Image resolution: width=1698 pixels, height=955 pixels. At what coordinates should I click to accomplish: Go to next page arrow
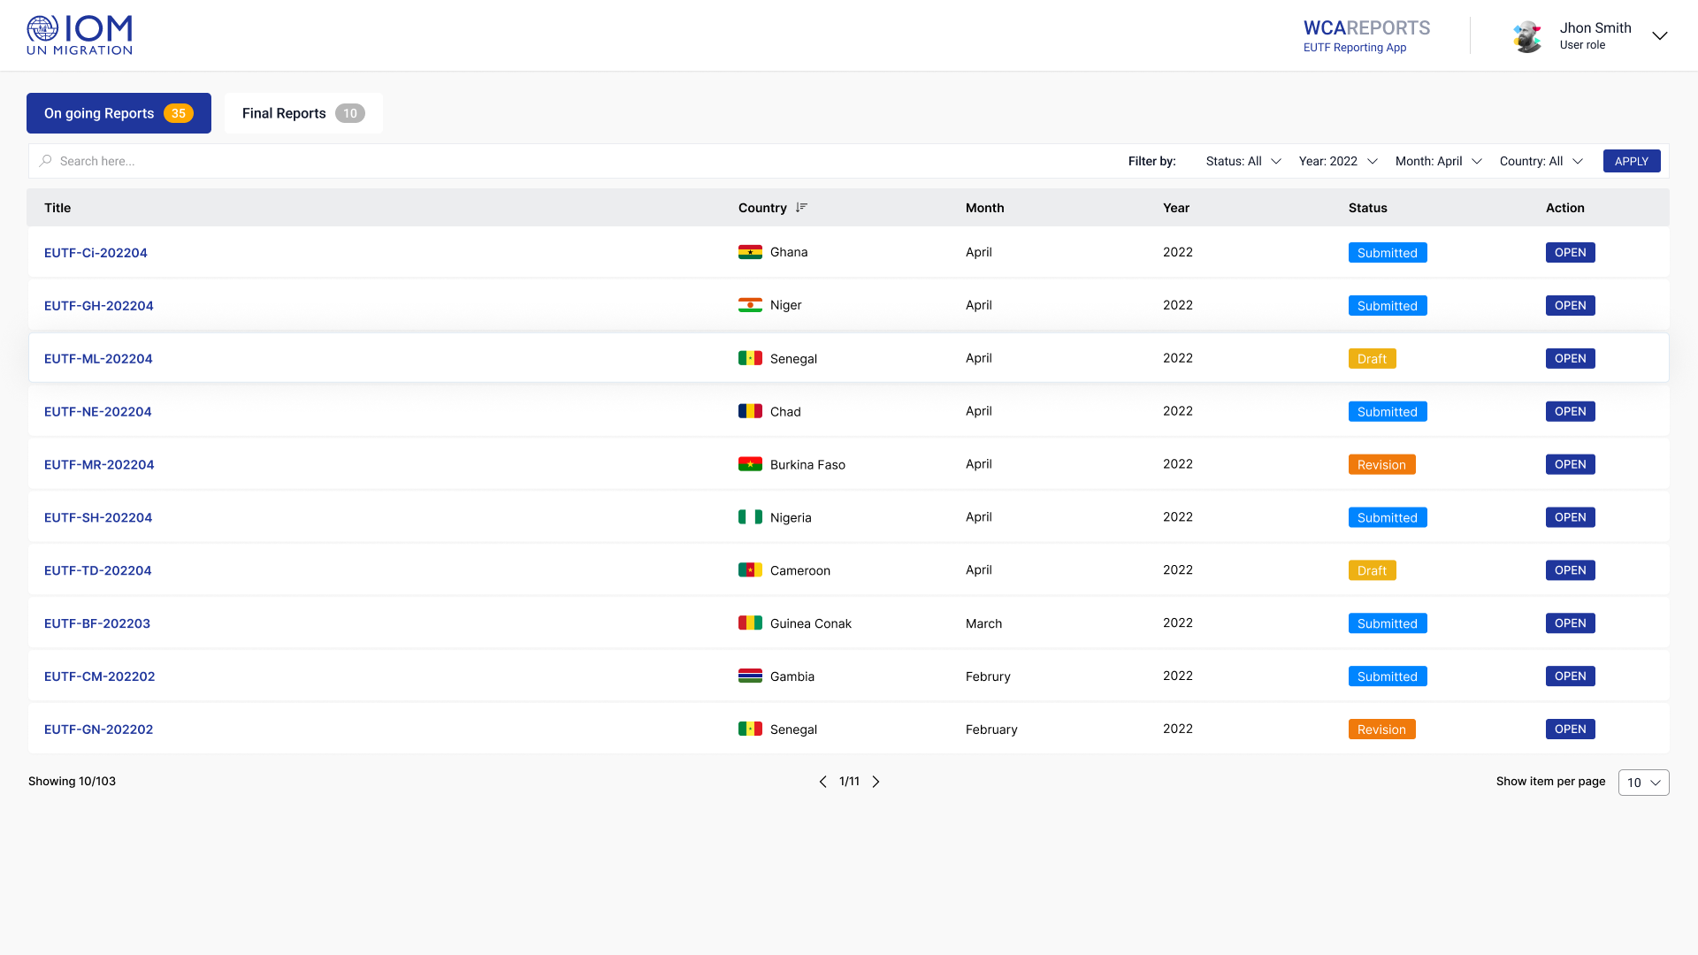tap(876, 782)
